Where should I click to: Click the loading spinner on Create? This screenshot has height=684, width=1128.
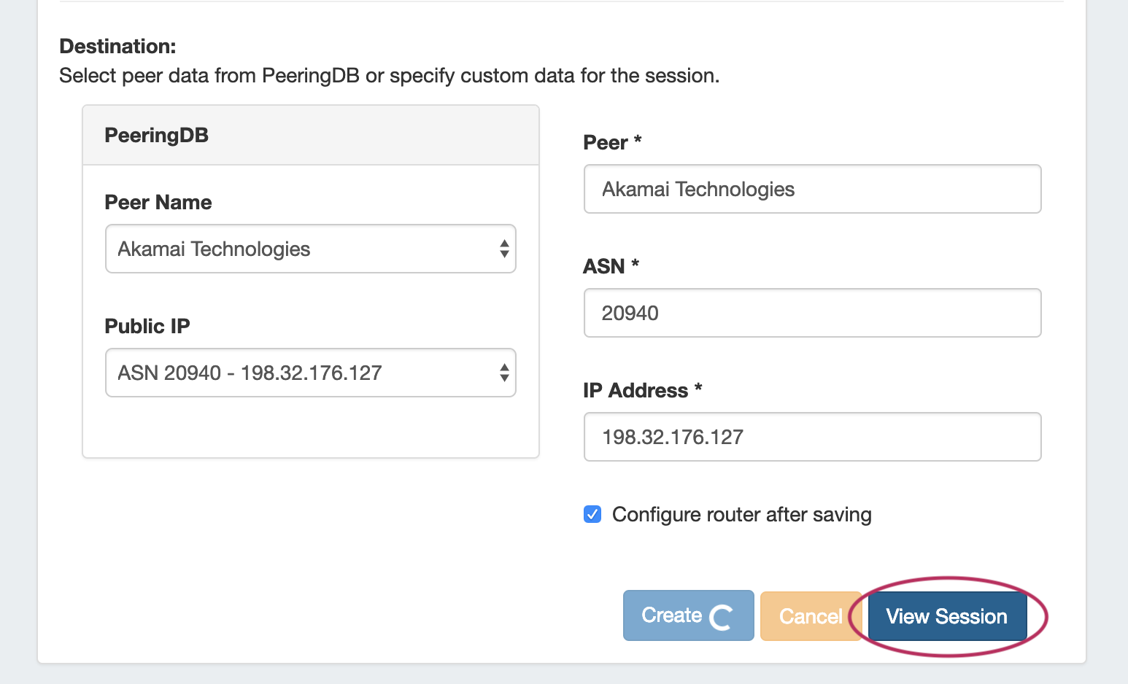(721, 617)
